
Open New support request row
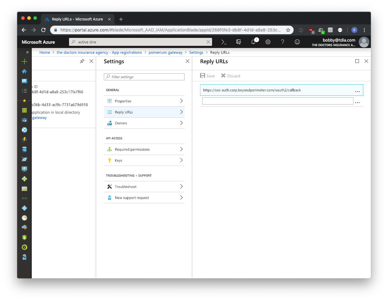(x=144, y=198)
